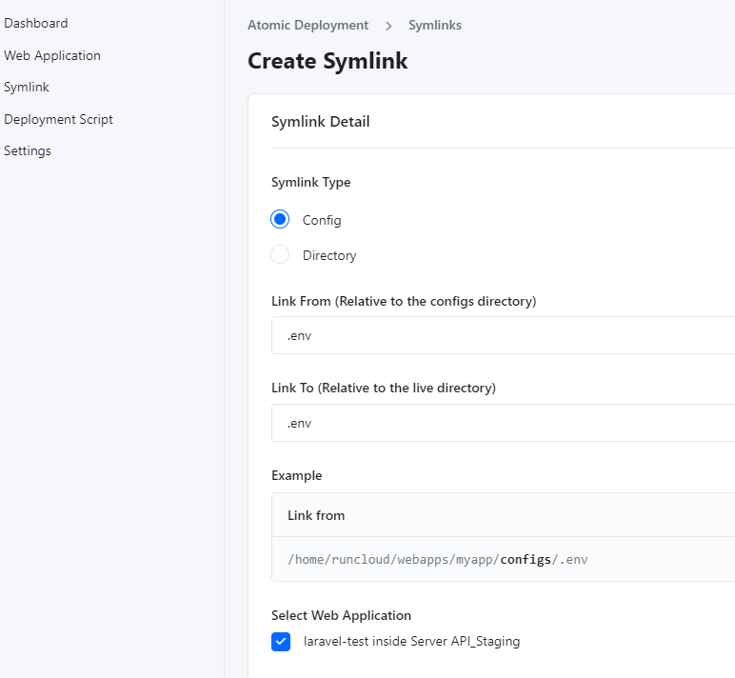
Task: Focus the Link To input field
Action: (x=503, y=423)
